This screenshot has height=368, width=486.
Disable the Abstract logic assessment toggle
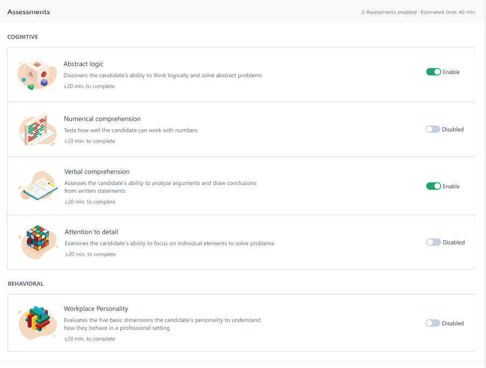(x=433, y=72)
